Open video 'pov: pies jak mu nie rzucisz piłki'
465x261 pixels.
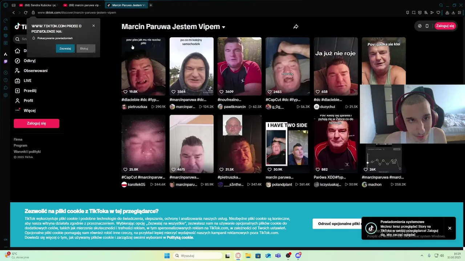point(143,66)
